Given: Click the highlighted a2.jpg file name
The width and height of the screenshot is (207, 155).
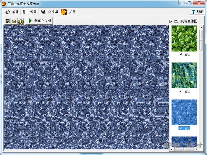Looking at the screenshot, I should pos(184,128).
